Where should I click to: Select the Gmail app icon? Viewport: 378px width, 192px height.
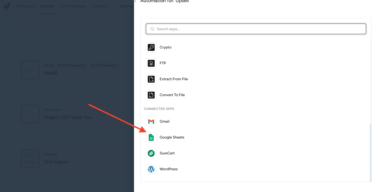coord(151,122)
